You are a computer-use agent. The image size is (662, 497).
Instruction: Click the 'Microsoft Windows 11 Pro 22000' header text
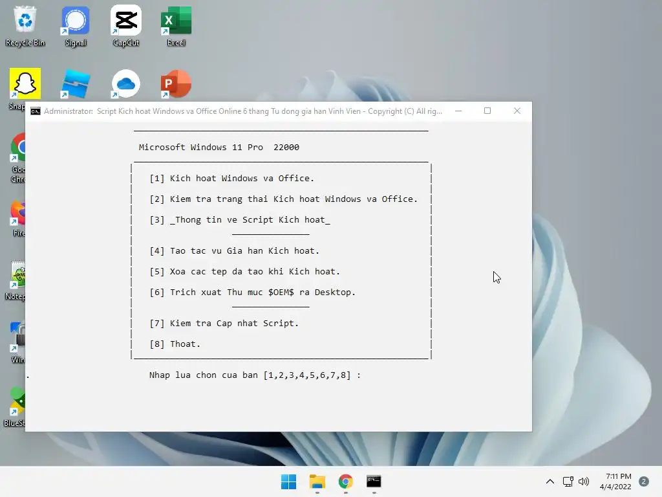coord(219,148)
